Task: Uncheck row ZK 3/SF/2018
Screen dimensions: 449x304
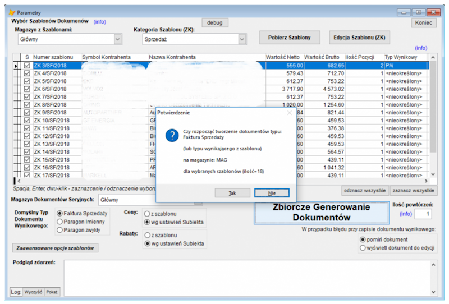Action: click(x=27, y=66)
